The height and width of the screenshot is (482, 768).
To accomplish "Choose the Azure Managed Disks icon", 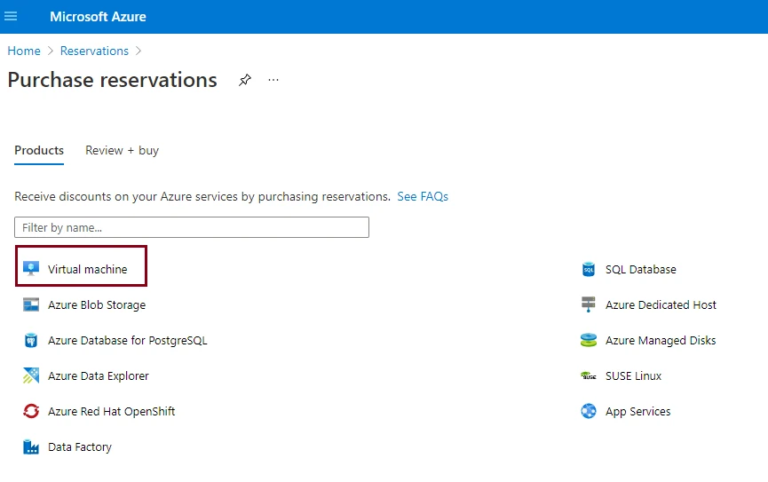I will [589, 340].
